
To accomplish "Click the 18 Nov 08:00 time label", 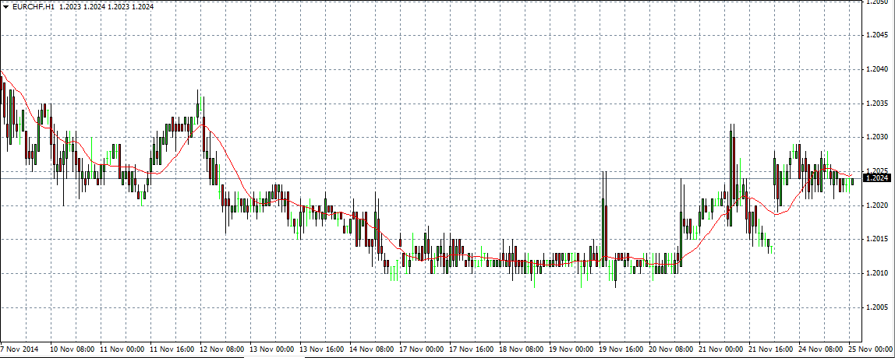I will (x=521, y=348).
